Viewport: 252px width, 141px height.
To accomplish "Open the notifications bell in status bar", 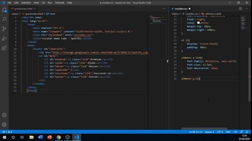I will coord(247,132).
